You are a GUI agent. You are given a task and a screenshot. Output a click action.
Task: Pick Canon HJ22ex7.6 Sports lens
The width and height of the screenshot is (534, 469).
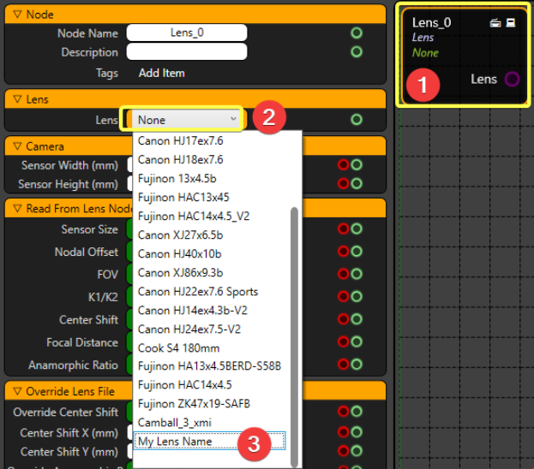(x=198, y=292)
